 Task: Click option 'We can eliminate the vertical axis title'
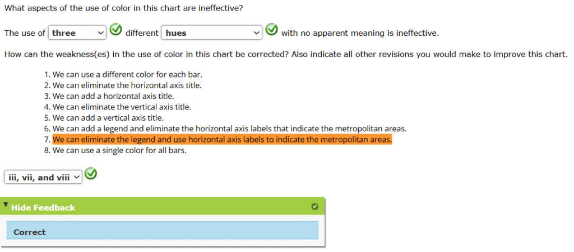tap(122, 107)
